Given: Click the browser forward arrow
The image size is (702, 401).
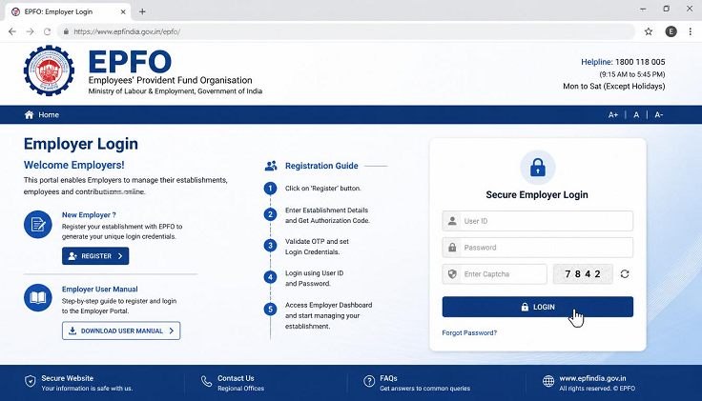Looking at the screenshot, I should (30, 31).
